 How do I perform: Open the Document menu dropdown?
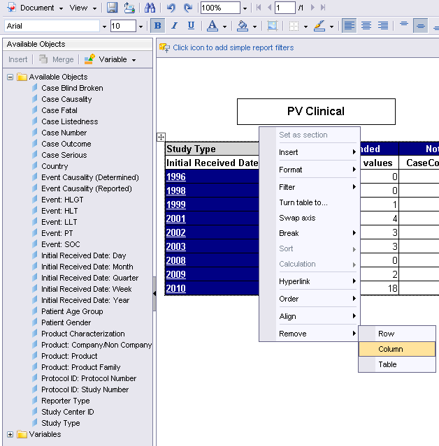click(x=61, y=8)
